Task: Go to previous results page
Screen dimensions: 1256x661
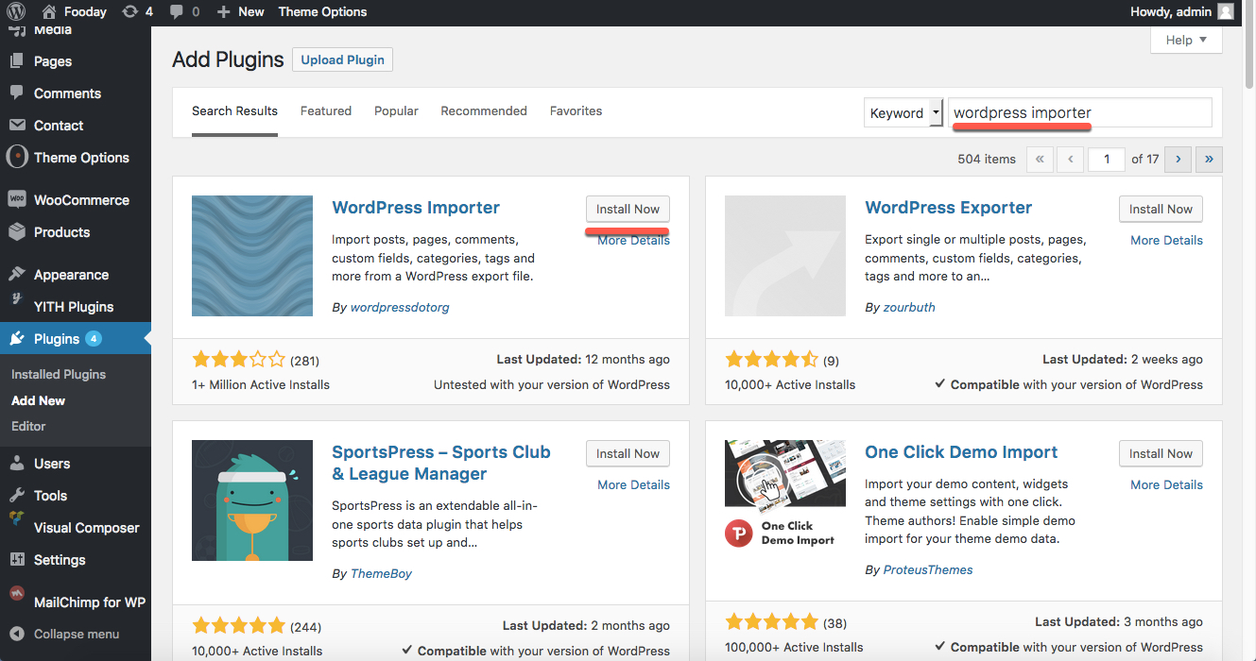Action: (1070, 159)
